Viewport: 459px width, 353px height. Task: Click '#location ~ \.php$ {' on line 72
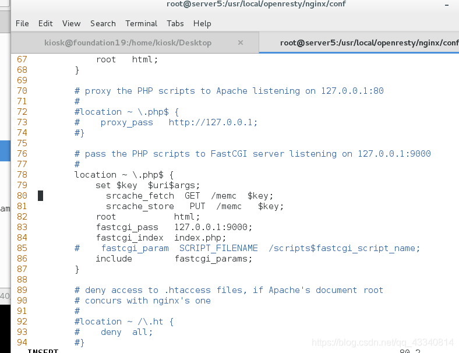127,112
